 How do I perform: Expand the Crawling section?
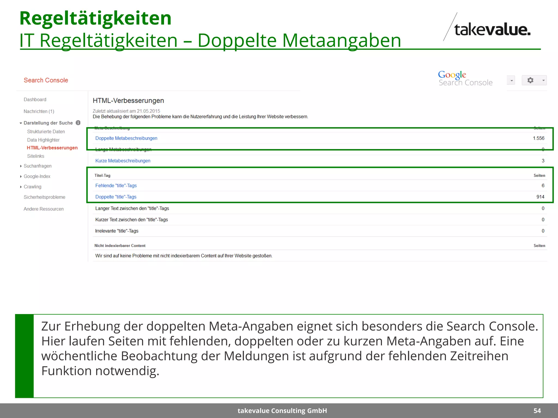click(x=21, y=187)
